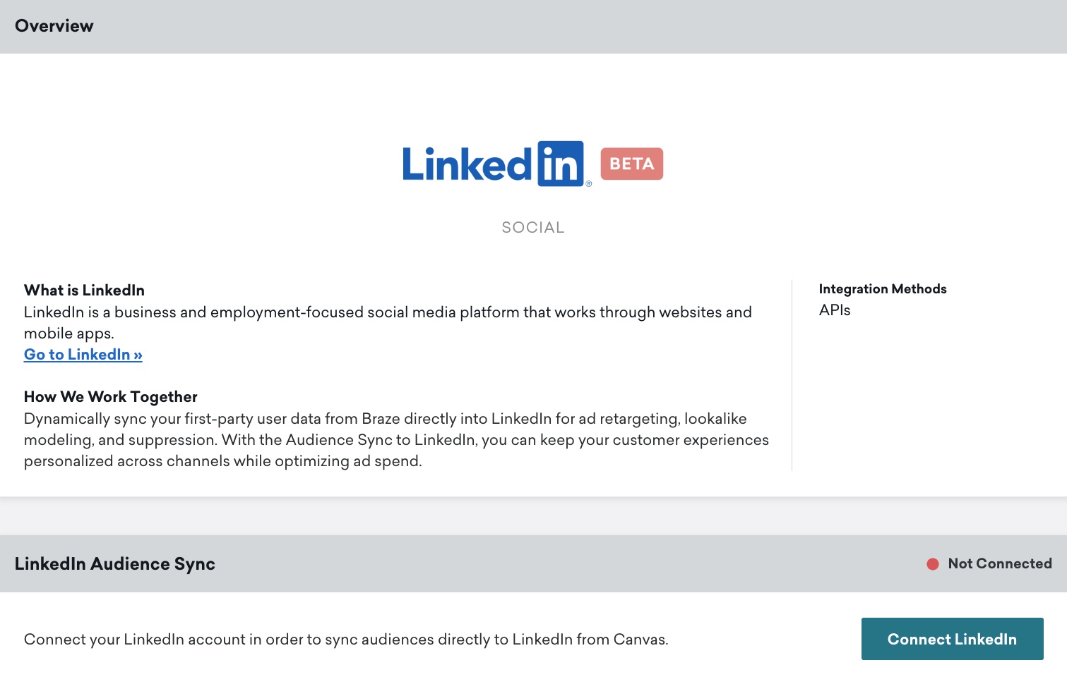Click the Audience Sync connection description text
This screenshot has width=1067, height=684.
[x=347, y=640]
